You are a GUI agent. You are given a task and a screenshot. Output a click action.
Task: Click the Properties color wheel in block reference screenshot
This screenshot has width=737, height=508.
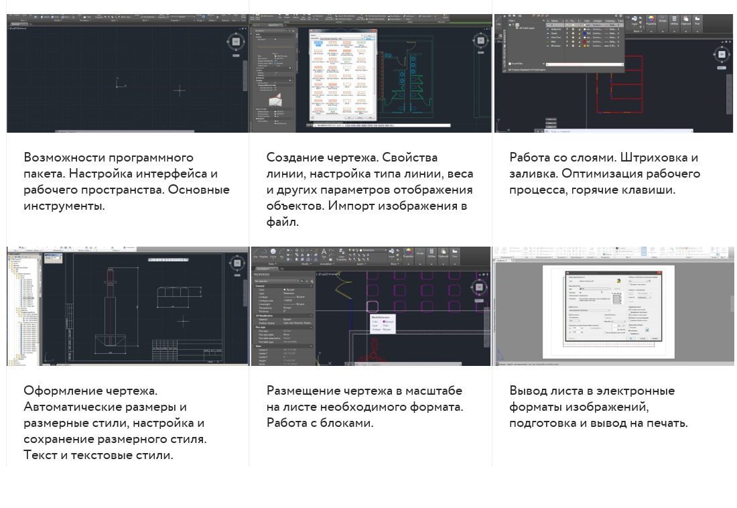(408, 253)
